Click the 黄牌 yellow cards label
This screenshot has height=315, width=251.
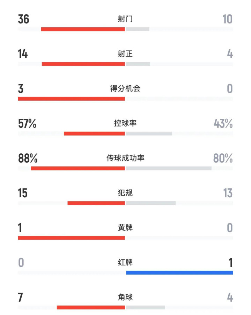pos(125,228)
